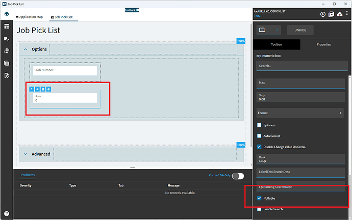
Task: Click the 100% width badge on Options panel
Action: point(241,41)
